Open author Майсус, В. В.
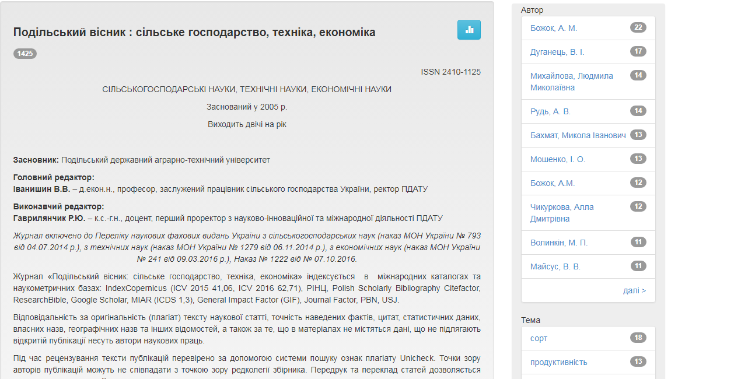This screenshot has height=379, width=734. [x=555, y=266]
